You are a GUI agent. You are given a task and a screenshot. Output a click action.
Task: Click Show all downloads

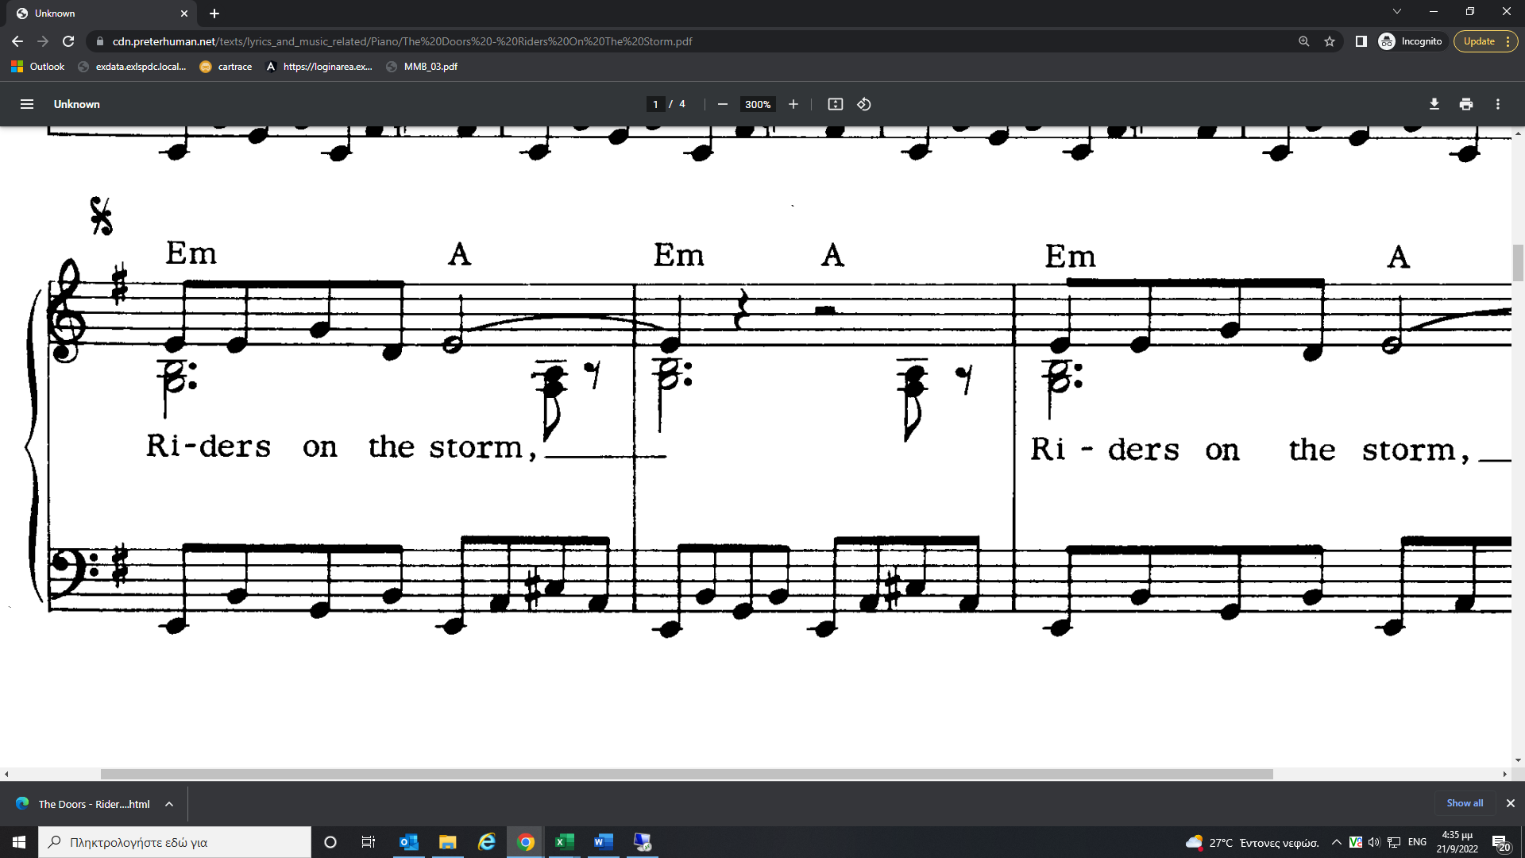(x=1464, y=803)
